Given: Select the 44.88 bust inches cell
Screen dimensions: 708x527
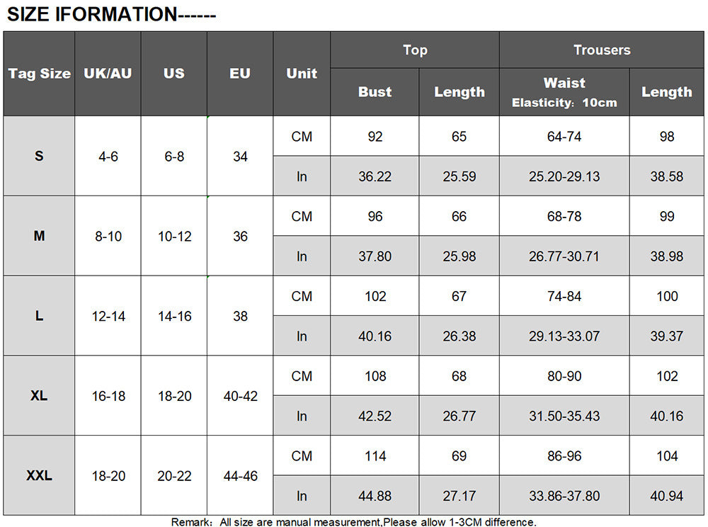Looking at the screenshot, I should pos(375,496).
